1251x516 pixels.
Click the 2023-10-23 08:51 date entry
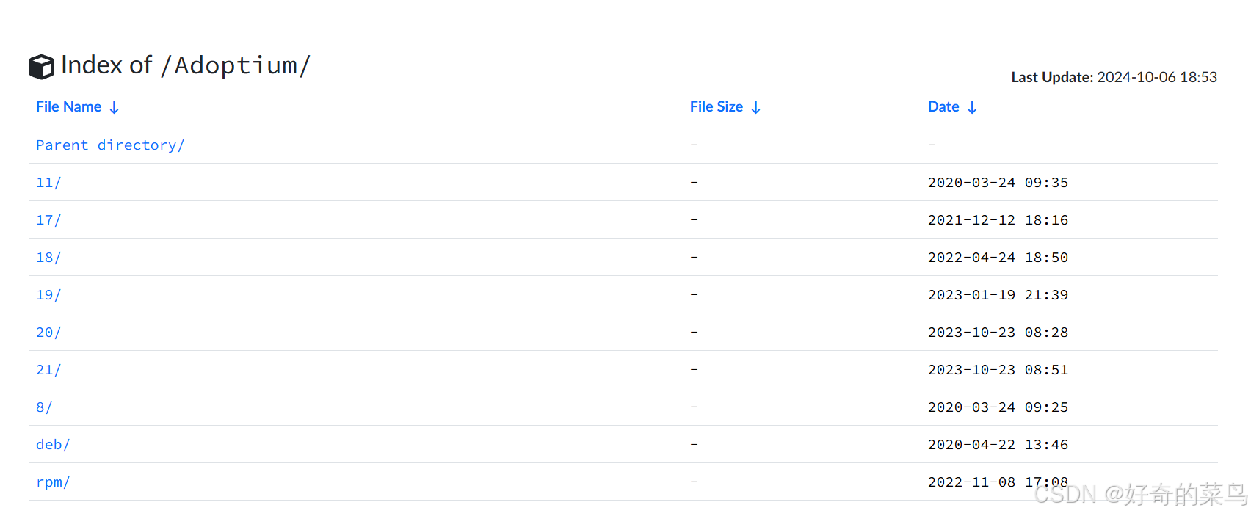point(998,370)
